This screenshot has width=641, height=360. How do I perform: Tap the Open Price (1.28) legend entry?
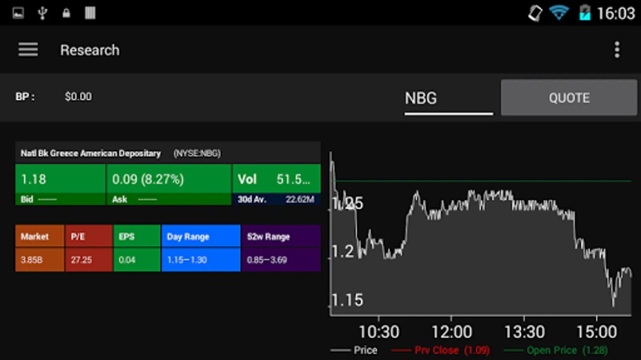point(556,350)
